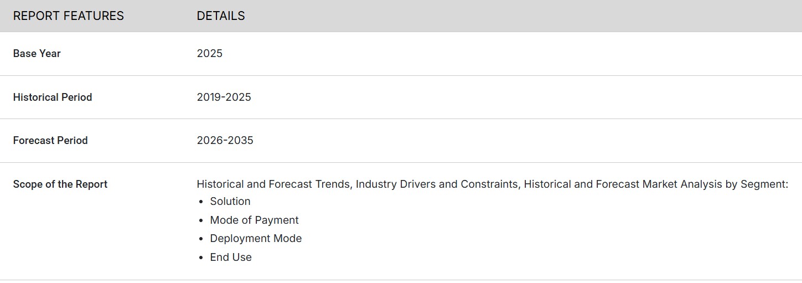Click the Solution segment item
802x283 pixels.
(x=230, y=202)
